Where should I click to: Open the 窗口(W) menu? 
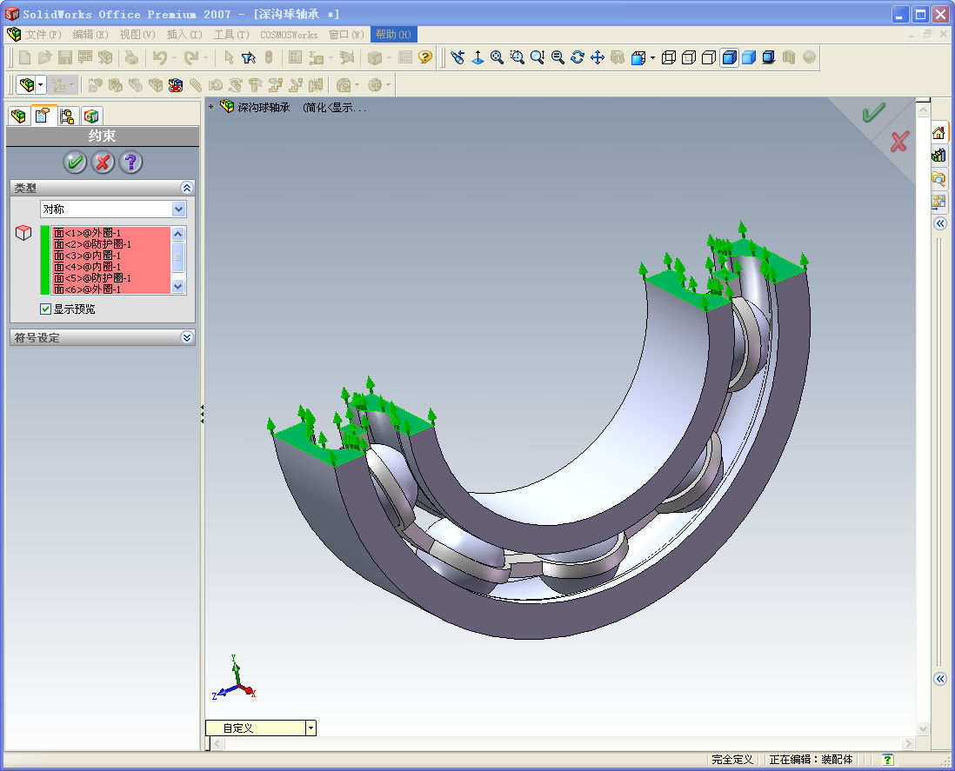pyautogui.click(x=346, y=35)
